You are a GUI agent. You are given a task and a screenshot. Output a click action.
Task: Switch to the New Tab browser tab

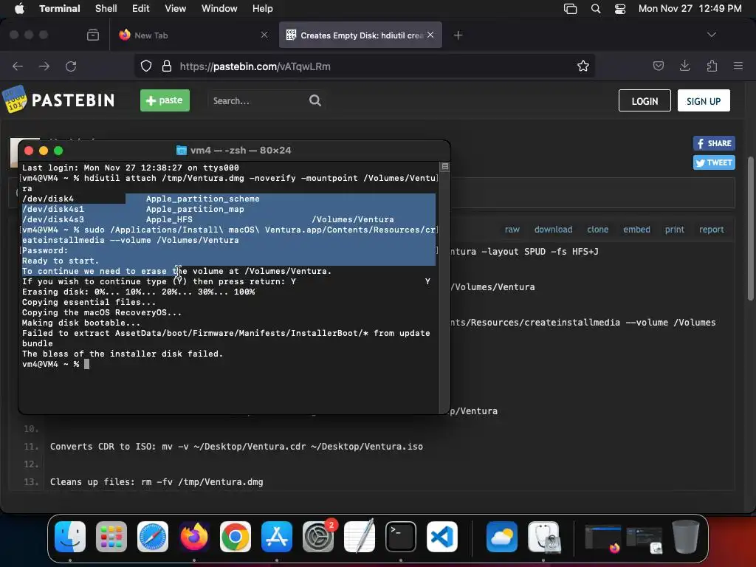coord(188,35)
